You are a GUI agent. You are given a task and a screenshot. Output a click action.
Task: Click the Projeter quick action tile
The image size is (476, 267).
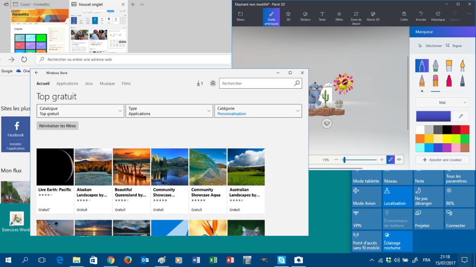tap(428, 218)
